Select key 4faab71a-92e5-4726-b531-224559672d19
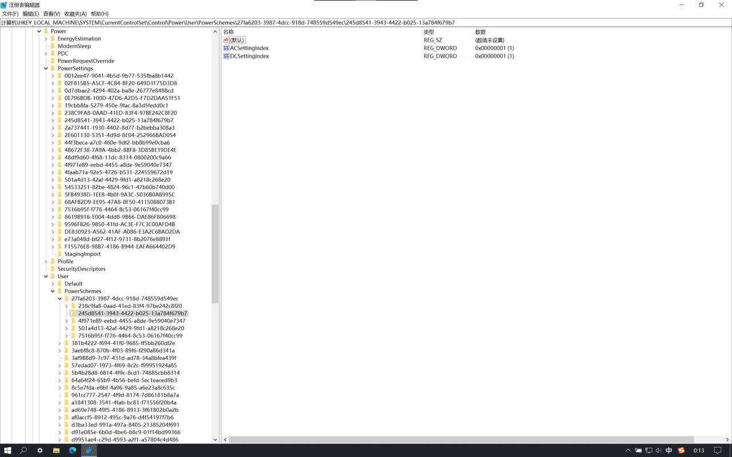This screenshot has width=732, height=457. click(118, 173)
